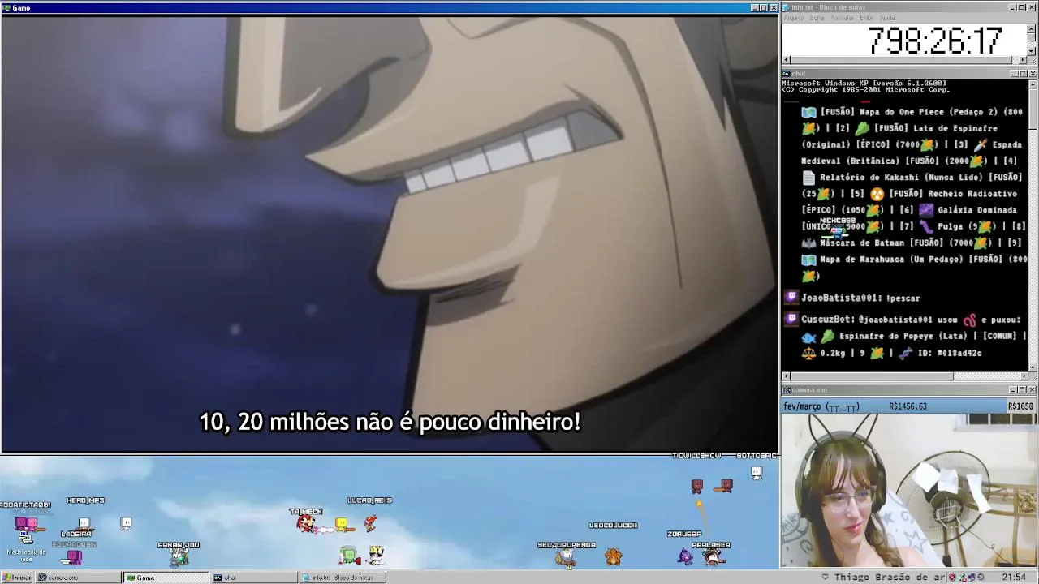The height and width of the screenshot is (584, 1039).
Task: Click the chat horizontal scroll right arrow
Action: pos(1023,376)
